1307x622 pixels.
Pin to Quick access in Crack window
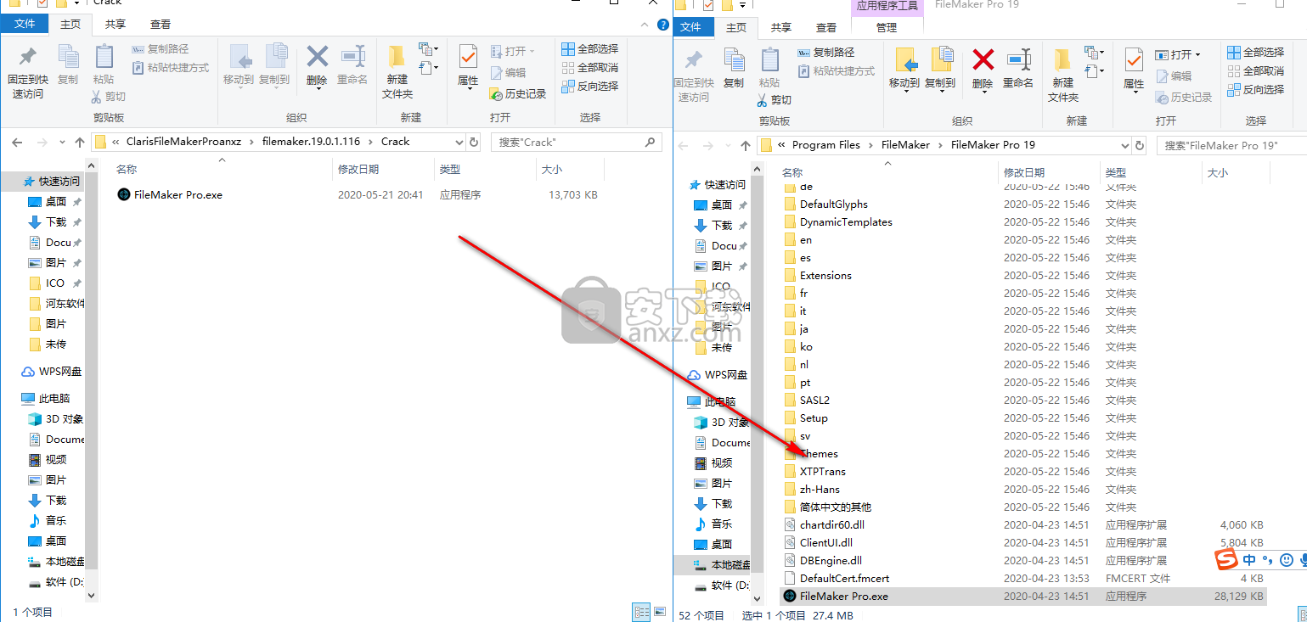pyautogui.click(x=27, y=72)
